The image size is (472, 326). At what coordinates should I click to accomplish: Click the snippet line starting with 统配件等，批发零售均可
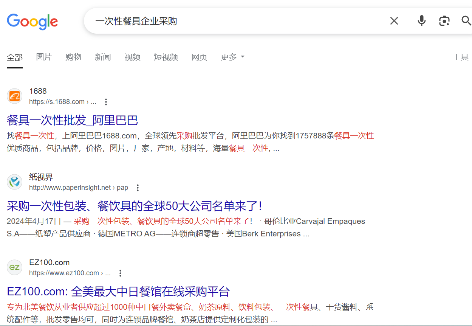142,320
